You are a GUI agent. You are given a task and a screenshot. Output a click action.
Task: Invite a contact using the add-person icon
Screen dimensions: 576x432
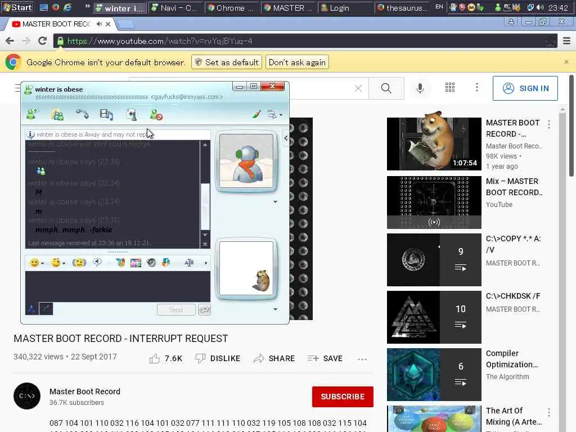32,115
